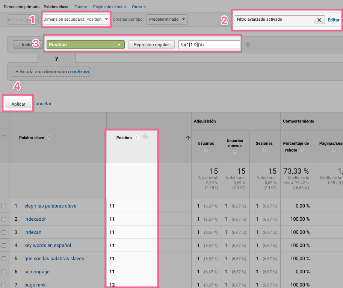Image resolution: width=343 pixels, height=288 pixels.
Task: Click the regex input field
Action: pos(209,45)
